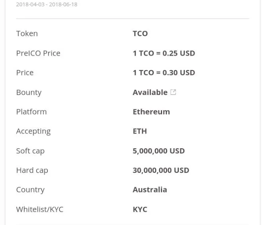The image size is (262, 225).
Task: Select the TCO token value
Action: point(140,33)
